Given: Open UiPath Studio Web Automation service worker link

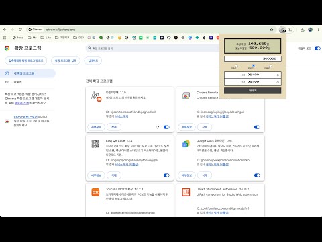Looking at the screenshot, I should point(217,213).
